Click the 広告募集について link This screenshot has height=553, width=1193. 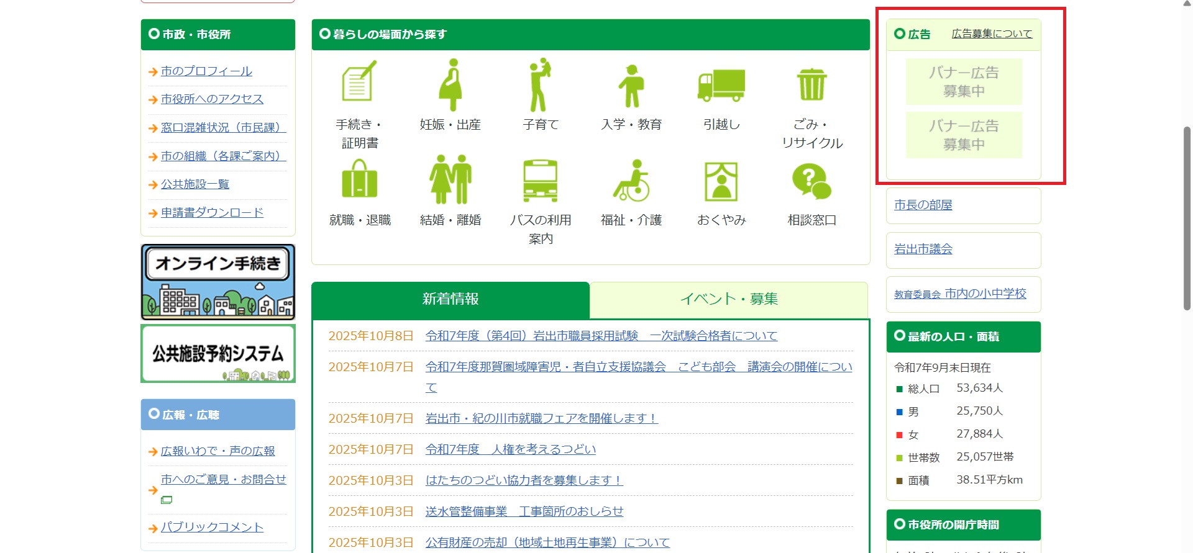[992, 34]
